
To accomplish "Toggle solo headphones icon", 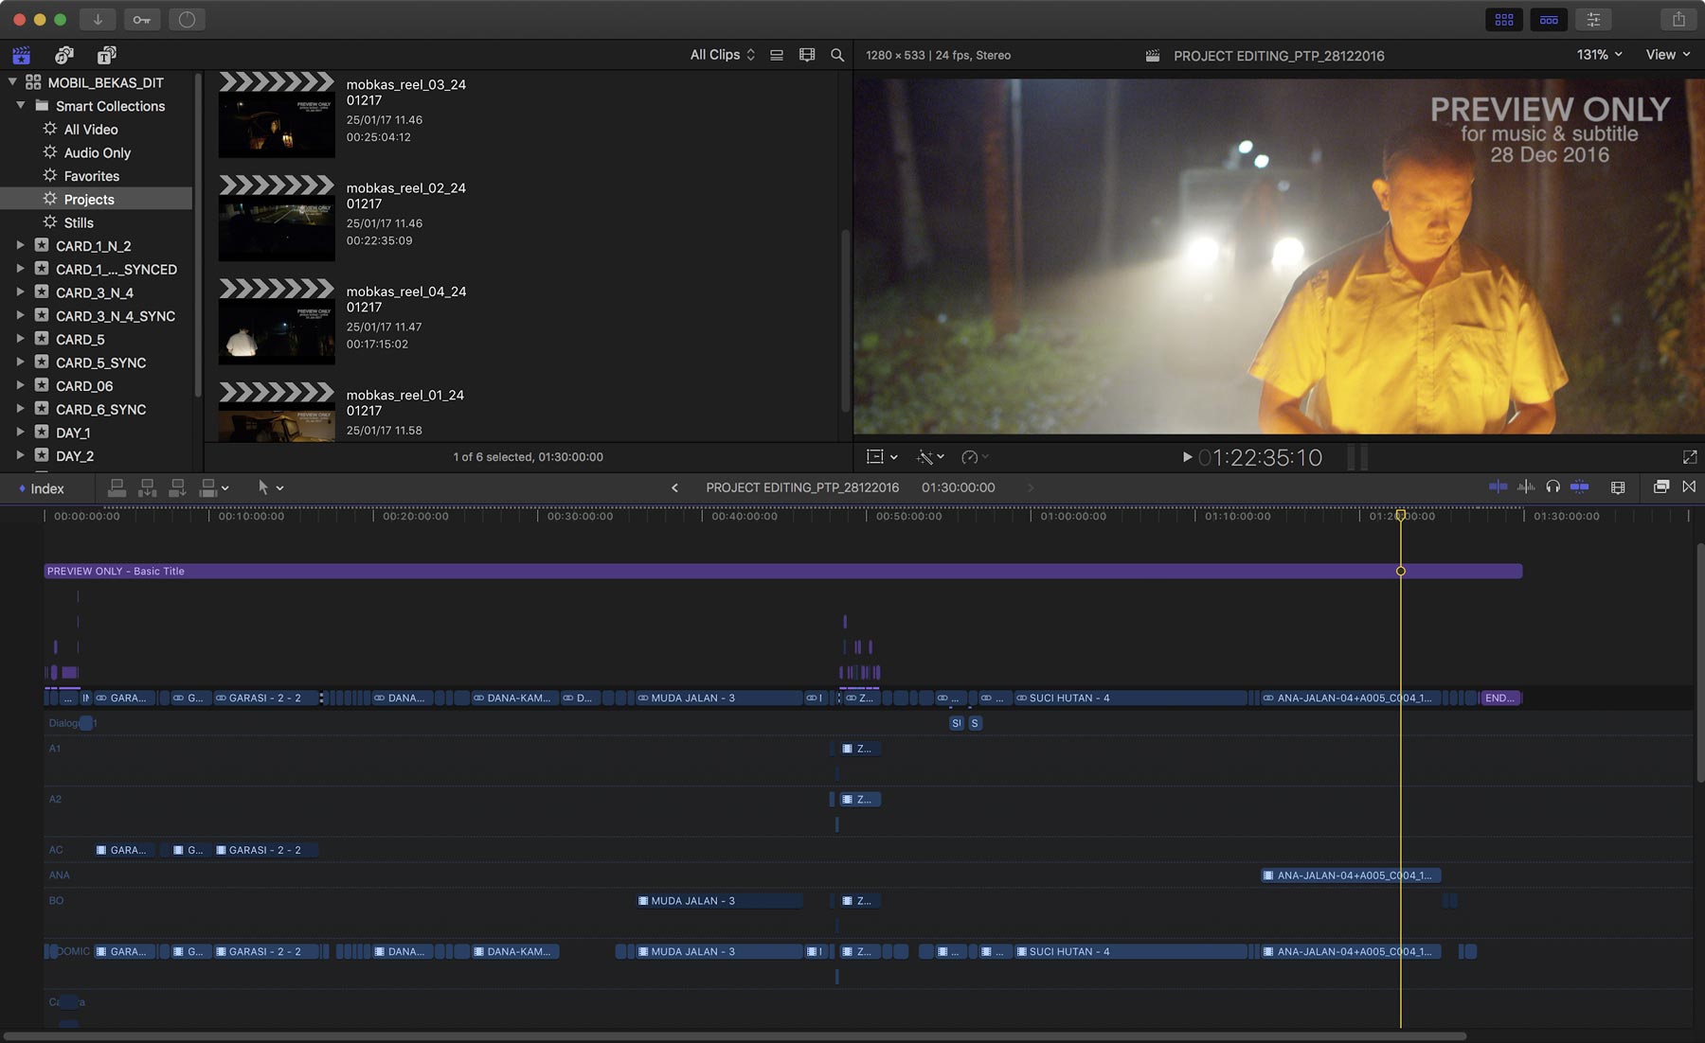I will coord(1552,486).
